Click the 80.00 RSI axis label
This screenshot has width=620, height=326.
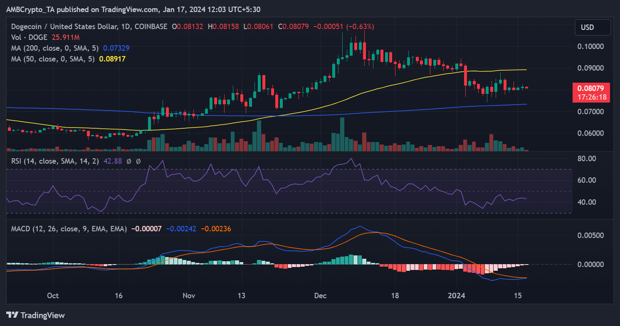point(587,159)
